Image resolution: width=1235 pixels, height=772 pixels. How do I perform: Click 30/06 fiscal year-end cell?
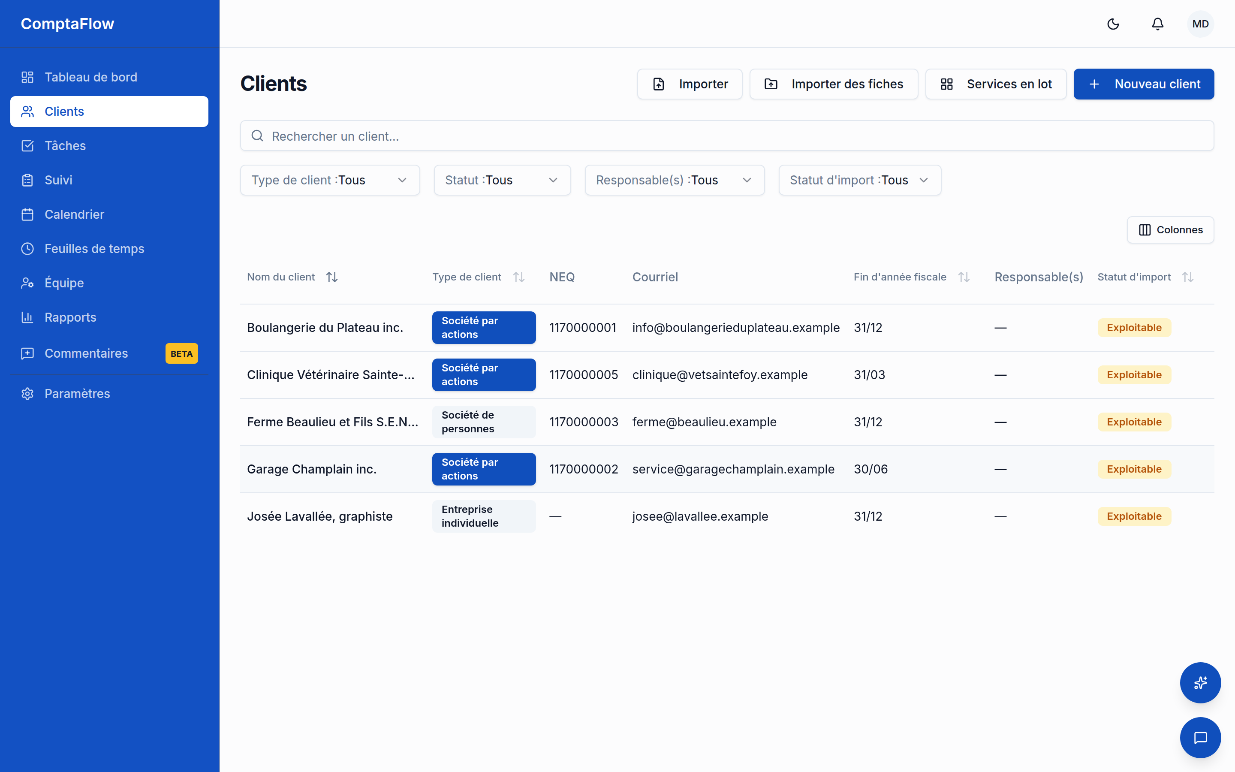tap(871, 469)
